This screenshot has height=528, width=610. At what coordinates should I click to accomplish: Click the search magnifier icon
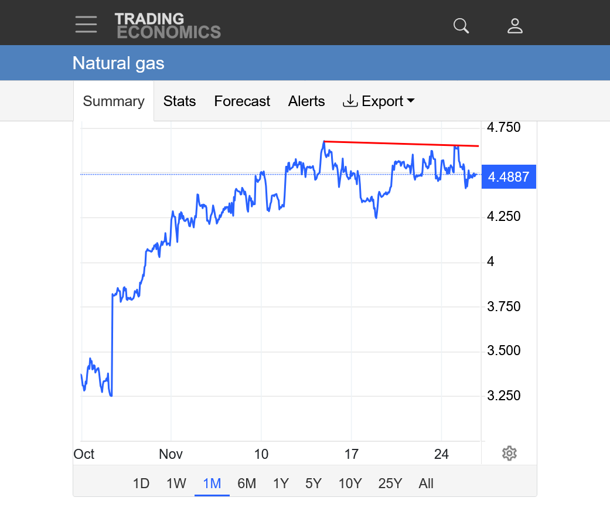click(x=461, y=26)
